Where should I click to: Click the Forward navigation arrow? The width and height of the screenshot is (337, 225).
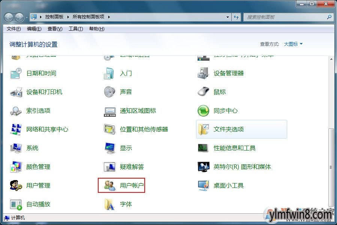pos(19,17)
